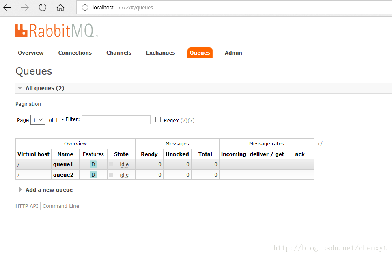Image resolution: width=392 pixels, height=256 pixels.
Task: Open the Admin tab
Action: (x=233, y=53)
